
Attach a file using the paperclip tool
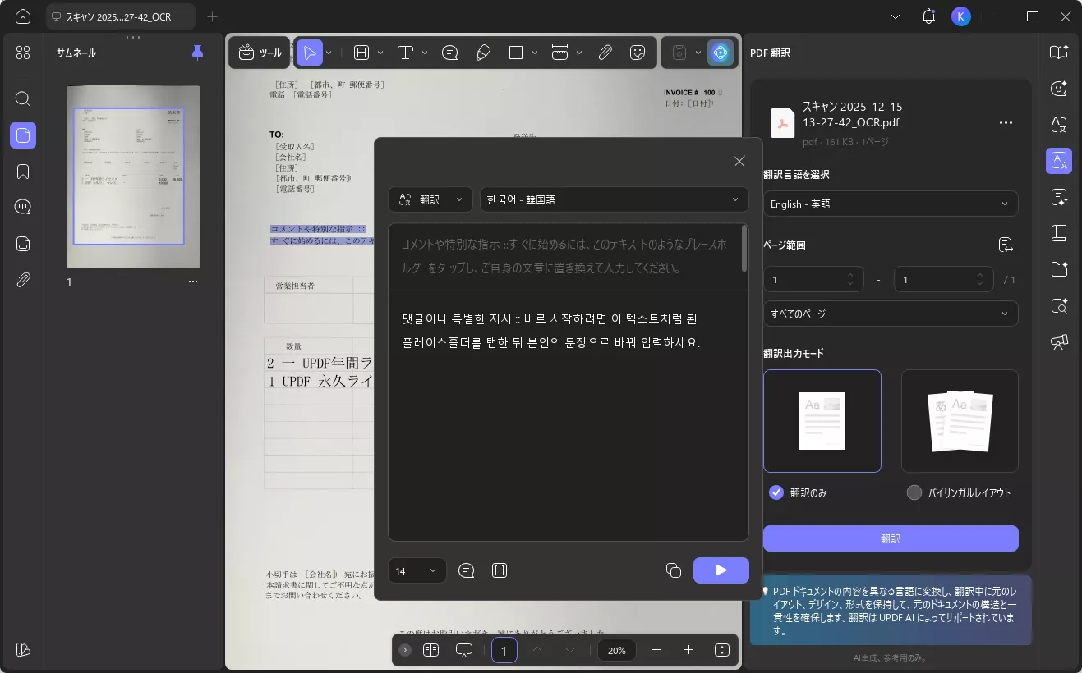(605, 53)
